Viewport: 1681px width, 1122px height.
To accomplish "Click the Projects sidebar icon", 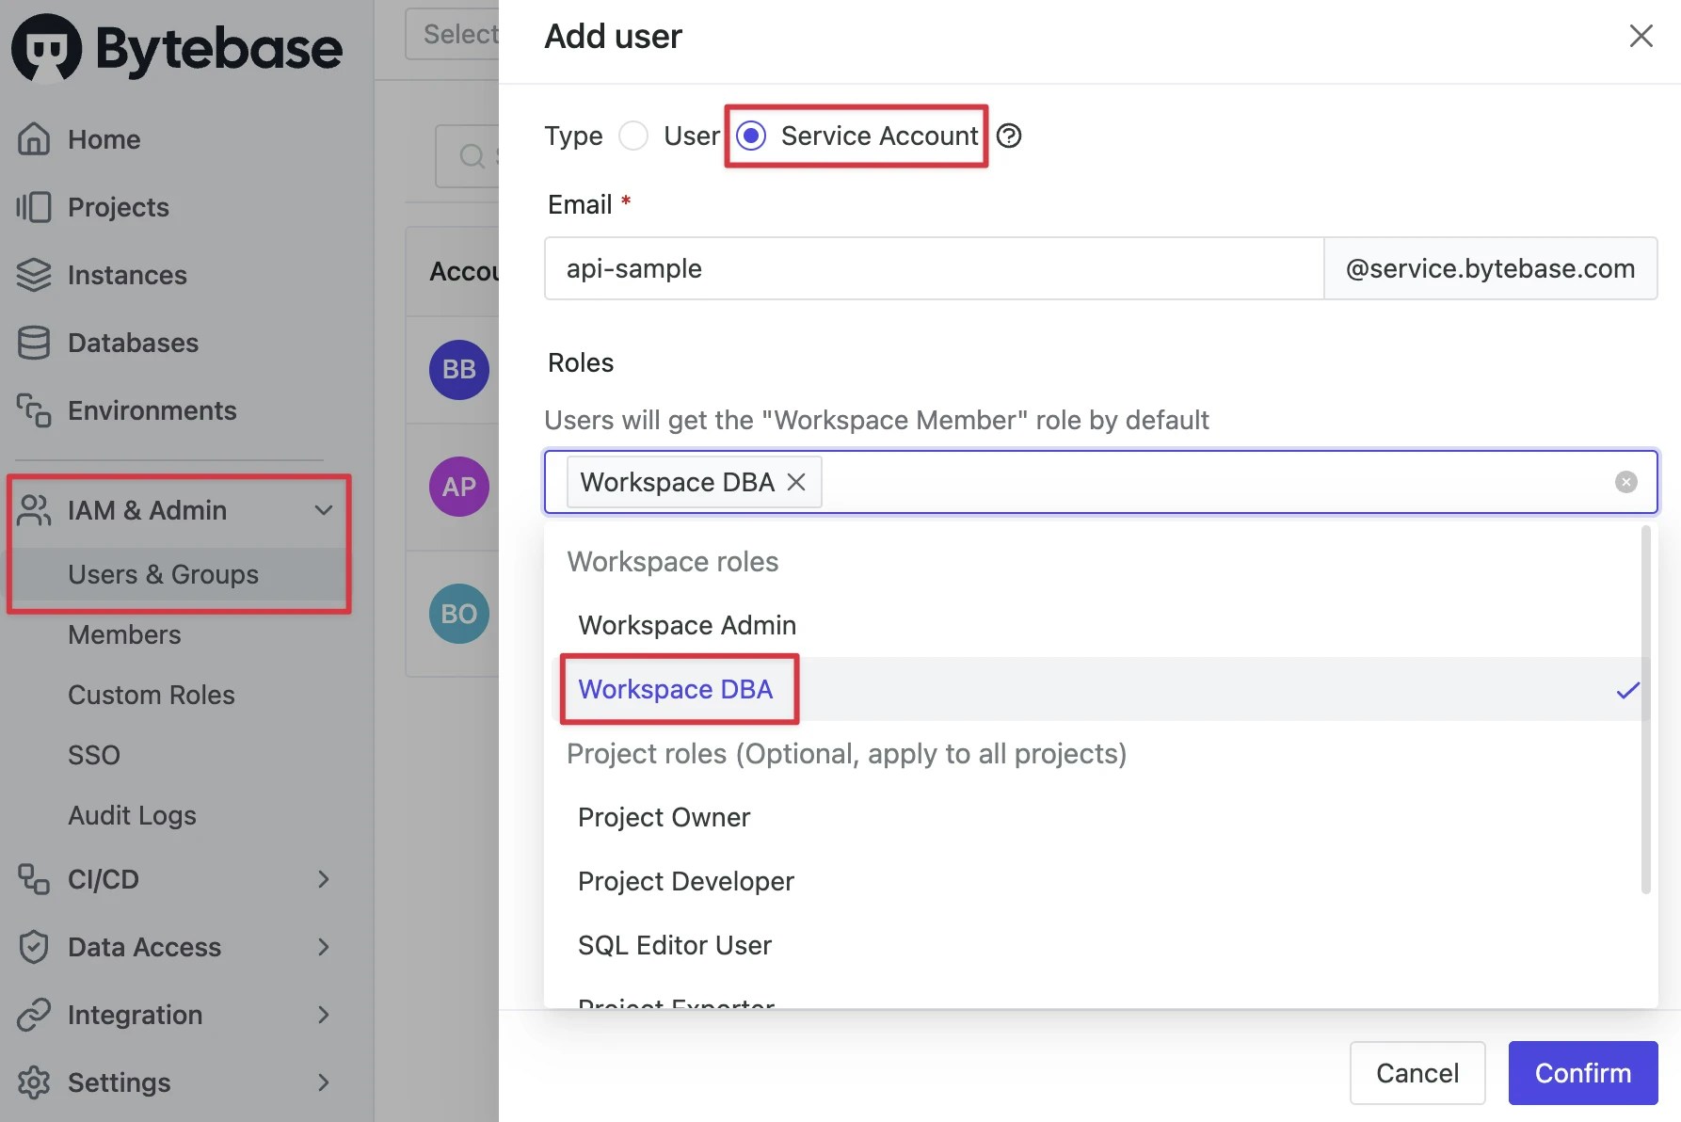I will 34,206.
